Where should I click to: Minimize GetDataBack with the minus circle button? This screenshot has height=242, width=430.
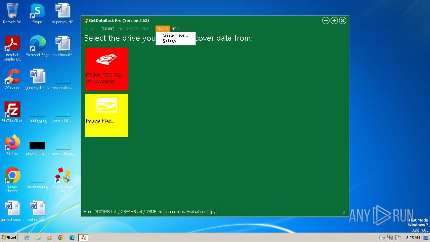tap(326, 21)
